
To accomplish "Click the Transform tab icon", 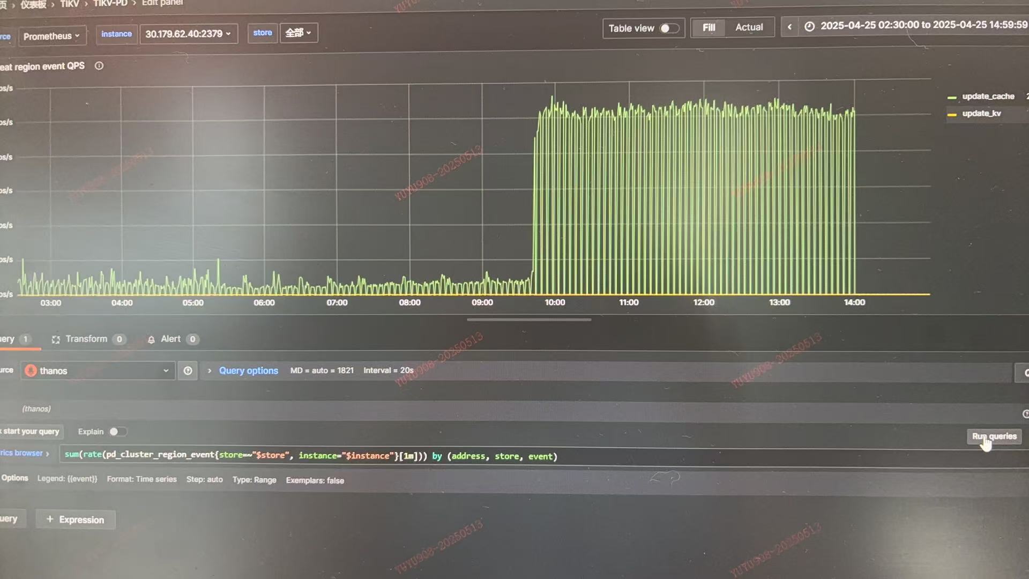I will pyautogui.click(x=56, y=339).
